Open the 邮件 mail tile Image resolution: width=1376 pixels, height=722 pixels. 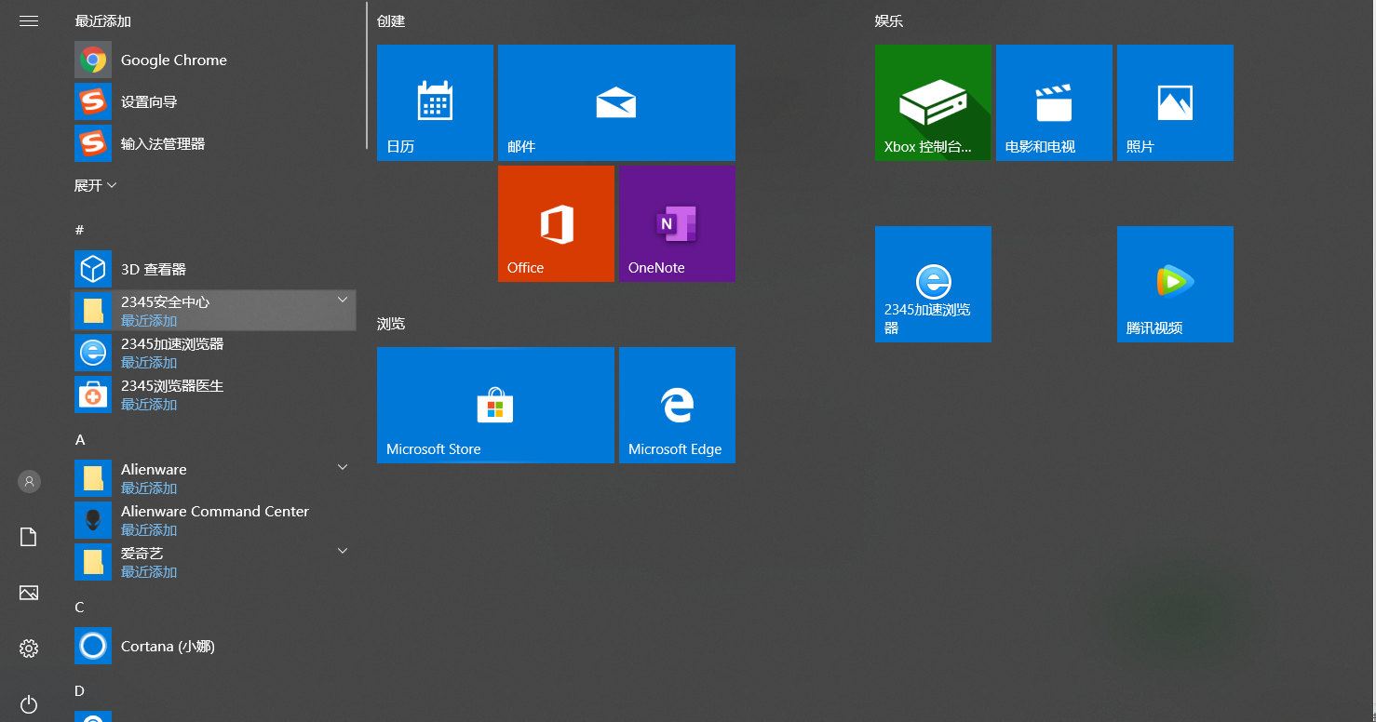[x=616, y=102]
